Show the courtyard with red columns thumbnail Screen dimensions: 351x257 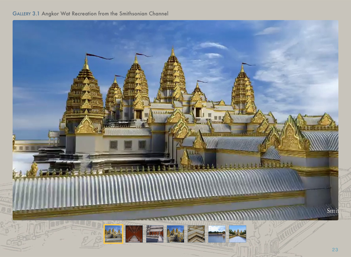[x=154, y=234]
